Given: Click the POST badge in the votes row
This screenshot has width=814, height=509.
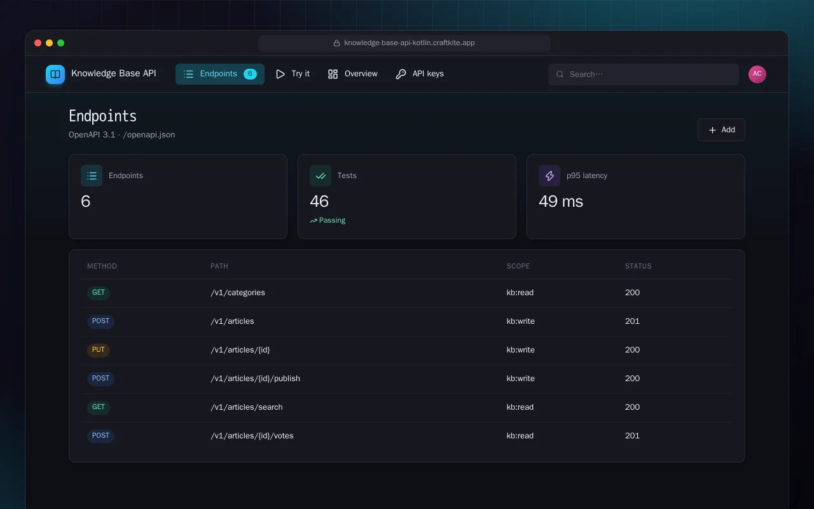Looking at the screenshot, I should pos(100,436).
